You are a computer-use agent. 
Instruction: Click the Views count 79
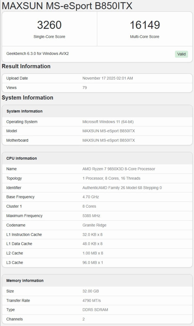(x=85, y=87)
